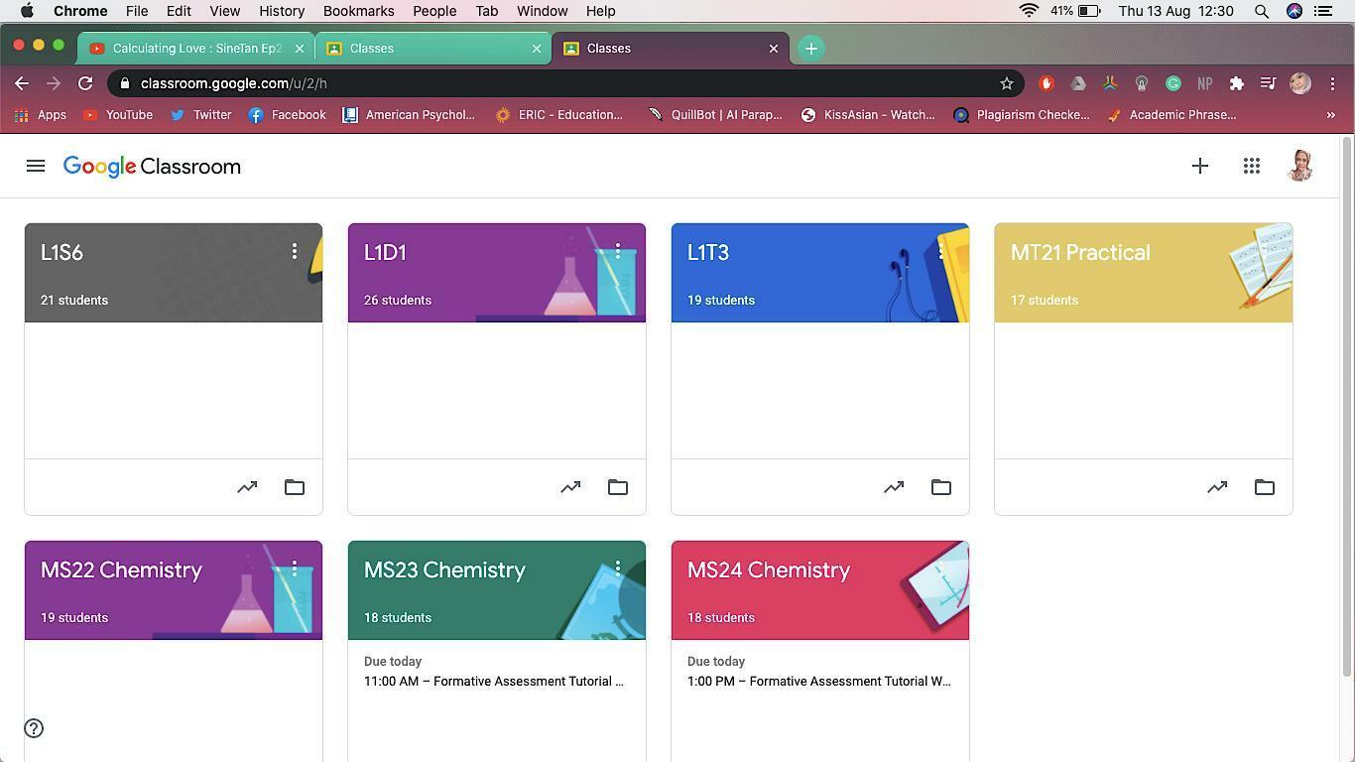The height and width of the screenshot is (762, 1355).
Task: Open gradebook for L1S6 class
Action: pos(247,487)
